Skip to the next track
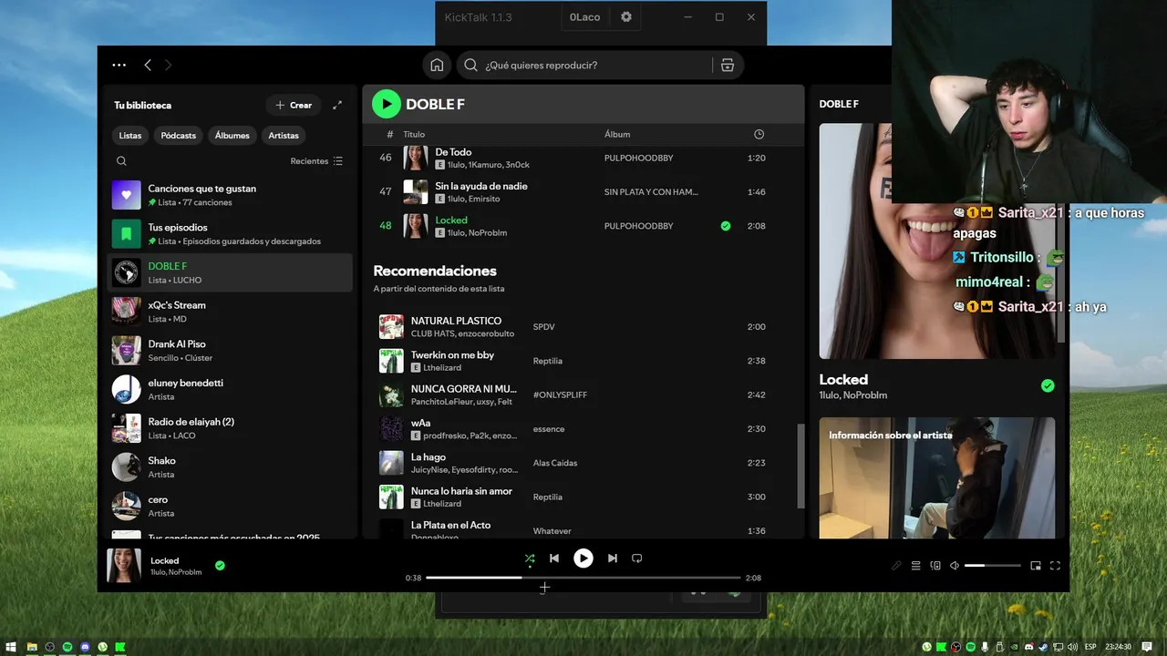Viewport: 1167px width, 656px height. pos(613,559)
